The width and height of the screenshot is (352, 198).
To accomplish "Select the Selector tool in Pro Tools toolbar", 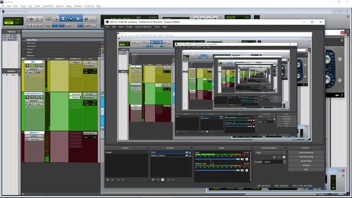I will click(71, 19).
